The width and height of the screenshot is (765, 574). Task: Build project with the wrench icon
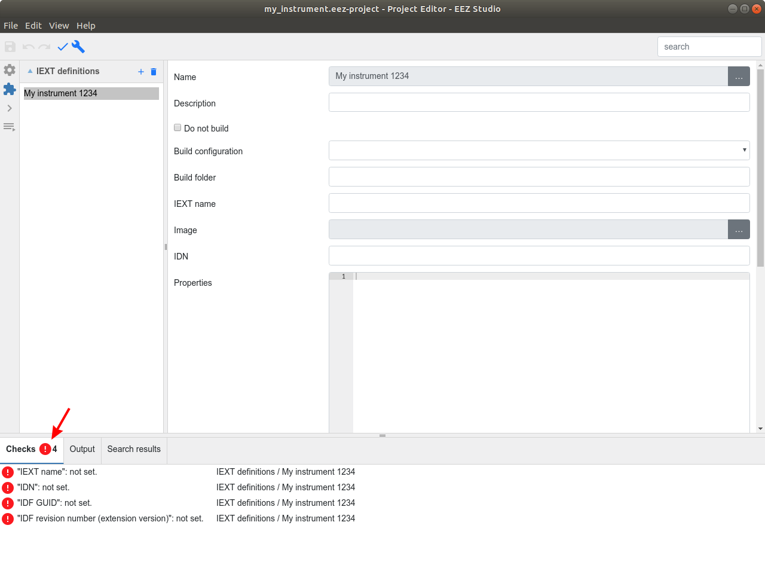coord(78,47)
